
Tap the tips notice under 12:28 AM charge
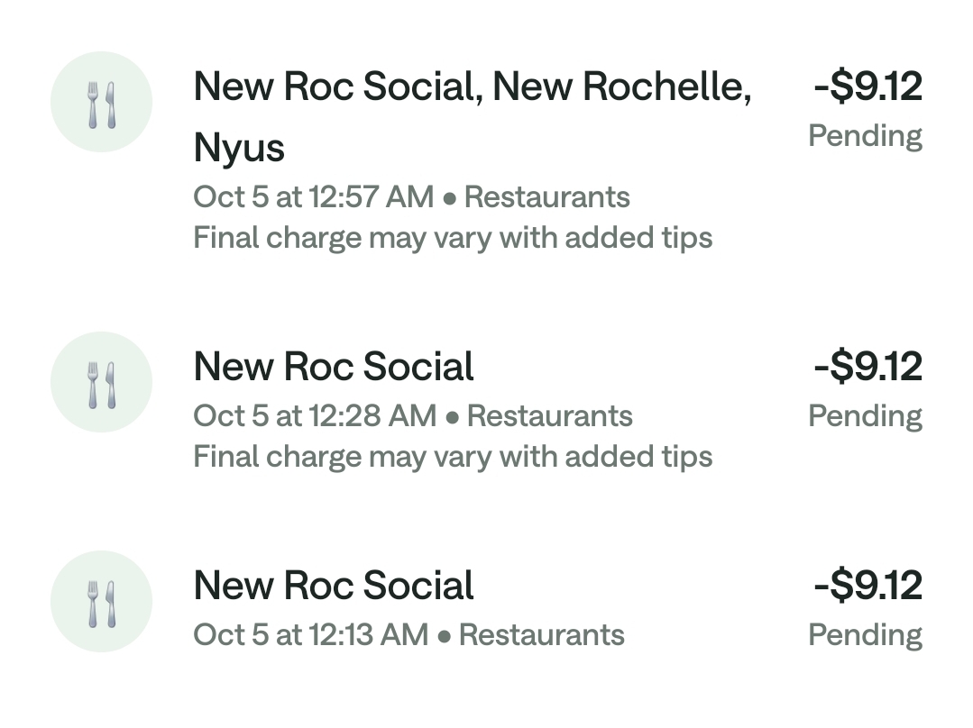(x=453, y=457)
